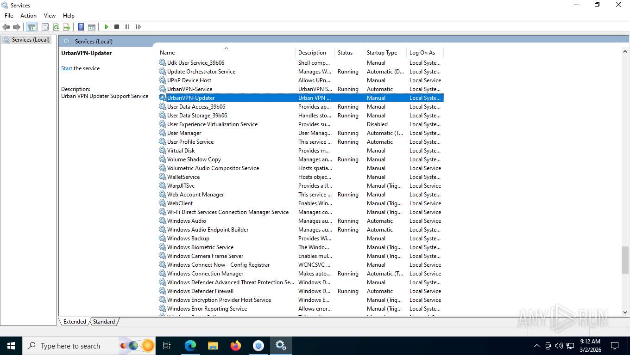Viewport: 630px width, 355px height.
Task: Select Wi-Fi Direct Services Connection Manager Service
Action: point(301,212)
